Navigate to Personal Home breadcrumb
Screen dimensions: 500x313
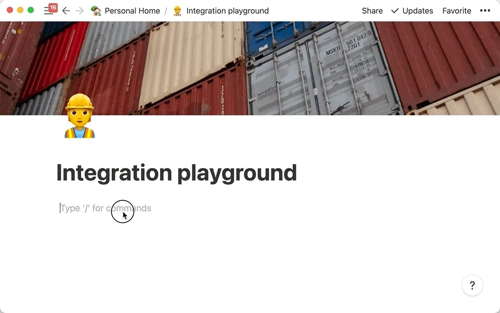[x=132, y=10]
